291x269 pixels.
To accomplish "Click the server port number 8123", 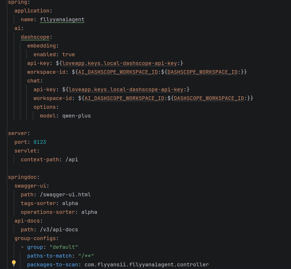I will point(40,142).
